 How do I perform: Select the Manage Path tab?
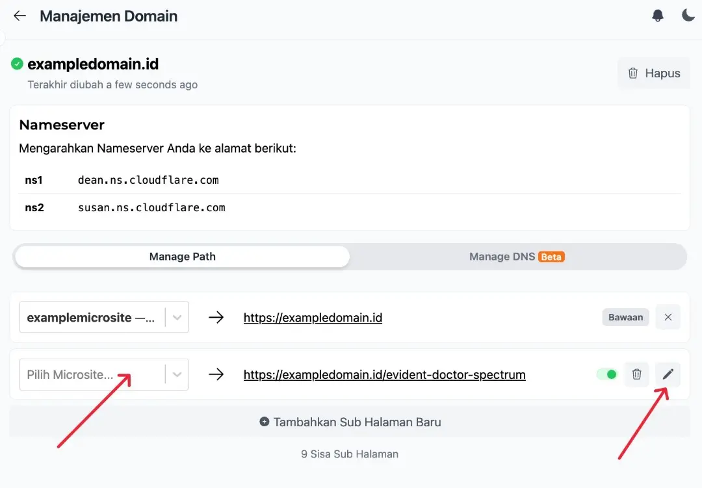(182, 257)
